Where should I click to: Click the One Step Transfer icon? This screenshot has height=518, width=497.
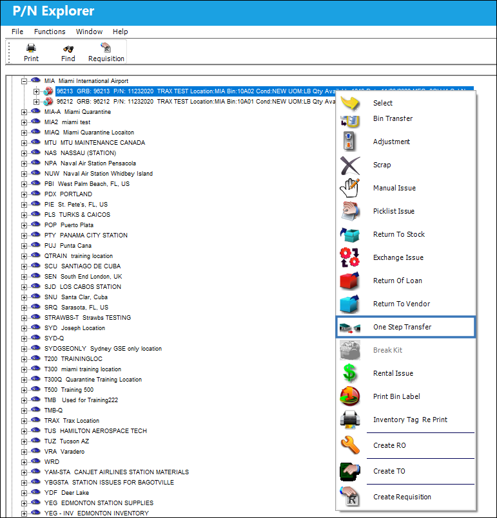pos(350,328)
